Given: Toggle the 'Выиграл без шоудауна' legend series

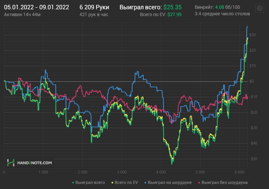Looking at the screenshot, I should click(223, 182).
